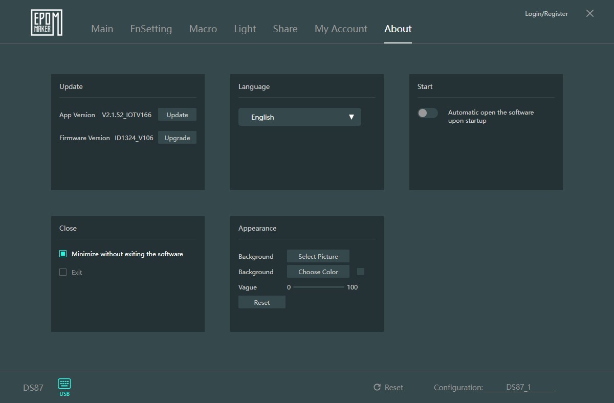Select the About tab
This screenshot has height=403, width=614.
(x=398, y=29)
